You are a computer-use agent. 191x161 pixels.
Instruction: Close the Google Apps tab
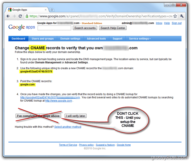pos(46,10)
